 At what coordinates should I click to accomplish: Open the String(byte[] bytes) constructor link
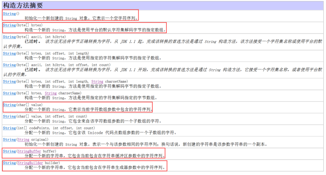[9, 25]
